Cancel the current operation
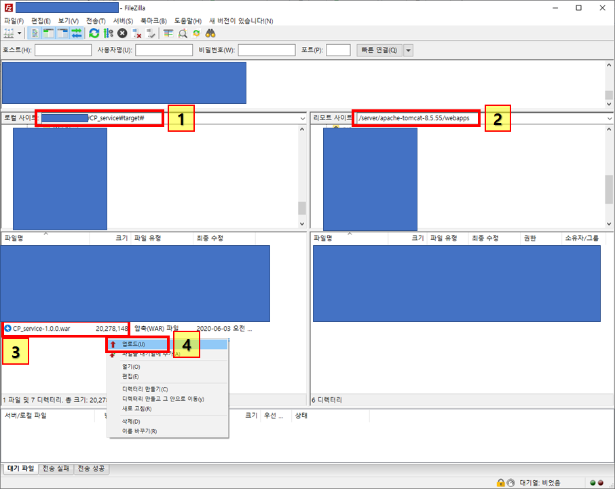The height and width of the screenshot is (489, 615). coord(122,33)
